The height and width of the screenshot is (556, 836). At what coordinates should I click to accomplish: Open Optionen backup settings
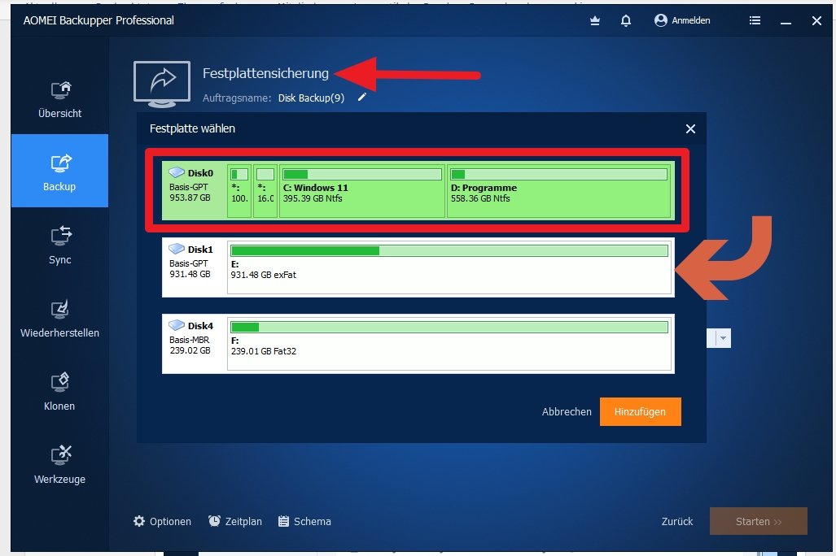(x=162, y=521)
